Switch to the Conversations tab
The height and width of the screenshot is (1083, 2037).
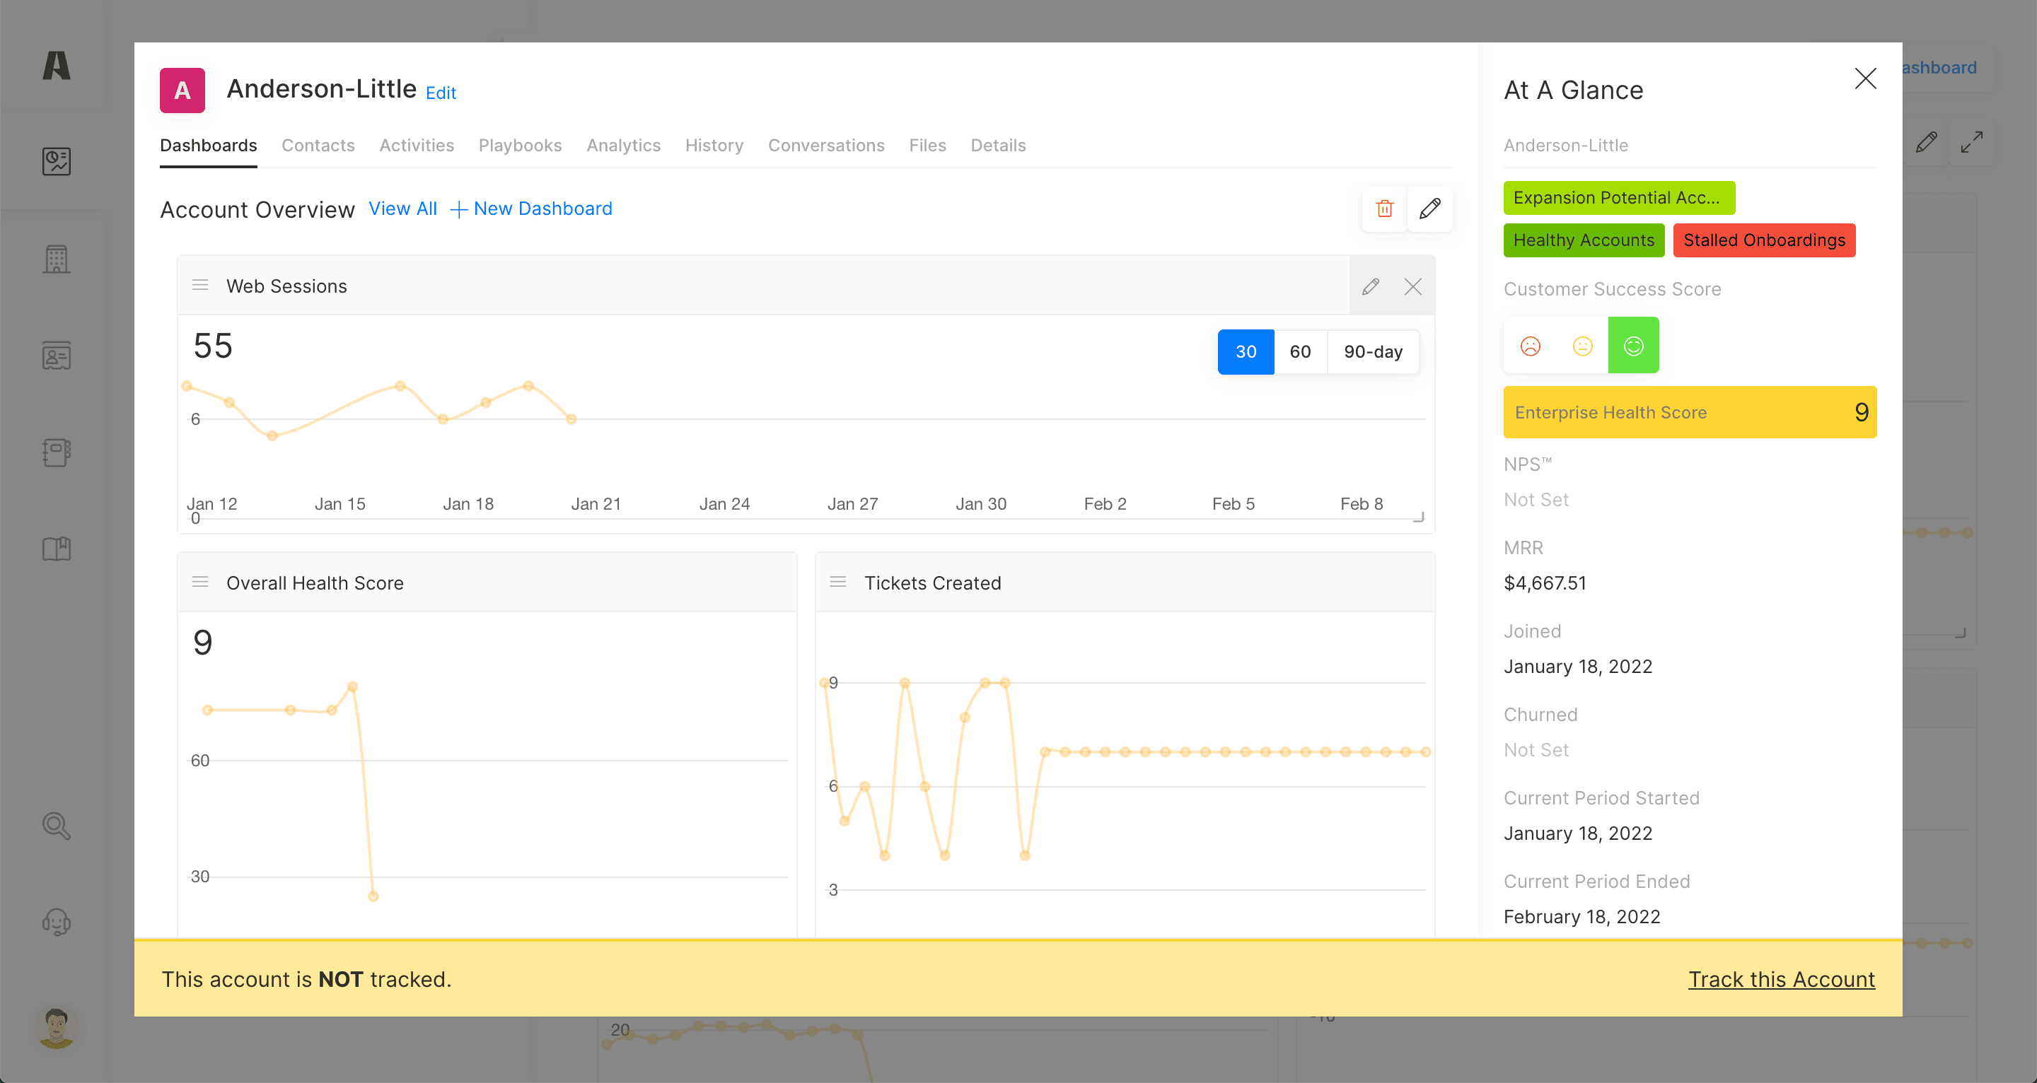825,146
